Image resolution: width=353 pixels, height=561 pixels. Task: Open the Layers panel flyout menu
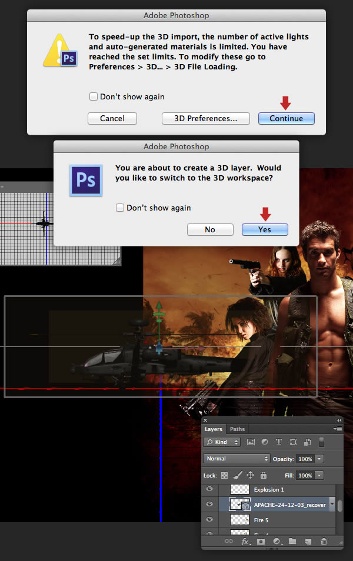pos(337,429)
